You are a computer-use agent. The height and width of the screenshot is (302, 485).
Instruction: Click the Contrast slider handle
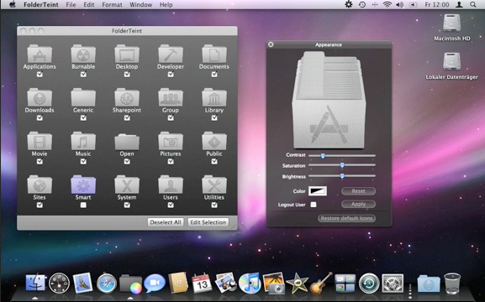coord(323,156)
